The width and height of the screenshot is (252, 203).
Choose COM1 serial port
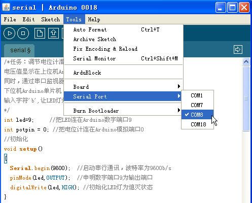pyautogui.click(x=198, y=95)
